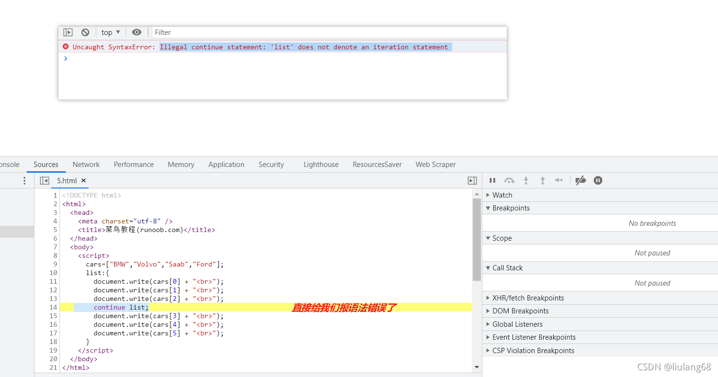Click the meta charset line
718x377 pixels.
[125, 221]
